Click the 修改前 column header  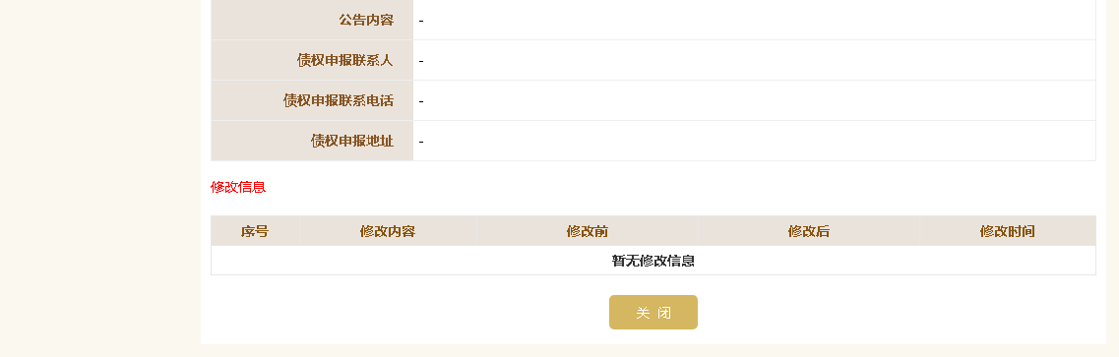tap(588, 231)
